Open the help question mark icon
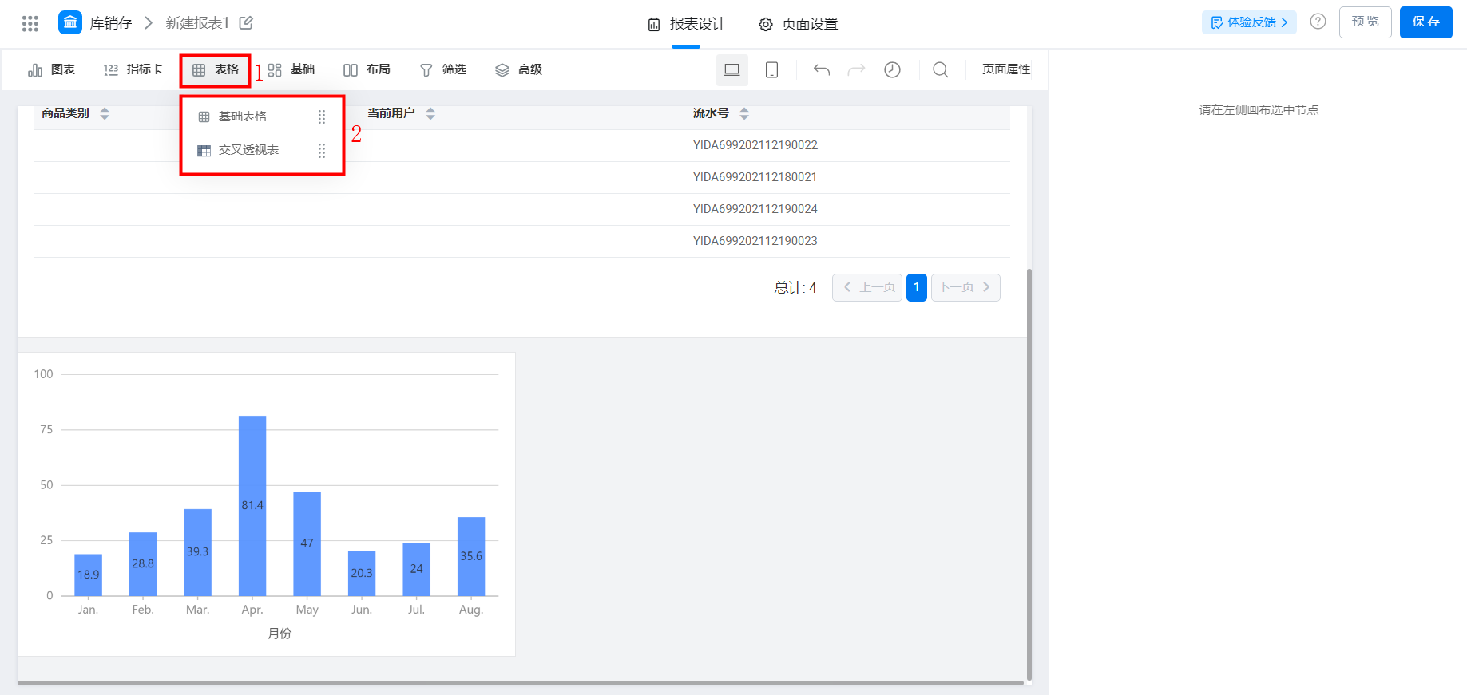Viewport: 1467px width, 695px height. (1318, 22)
